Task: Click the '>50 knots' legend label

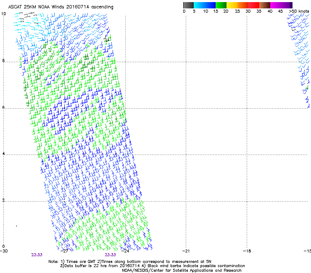Action: pos(299,11)
